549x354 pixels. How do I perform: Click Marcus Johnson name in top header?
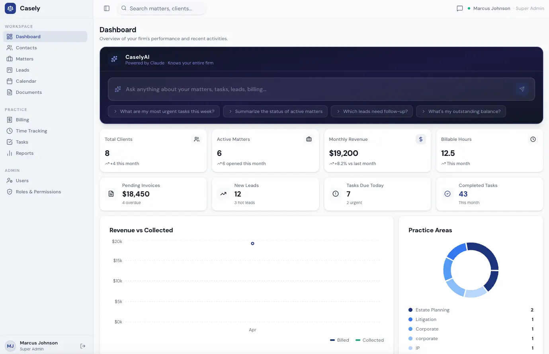pos(492,8)
